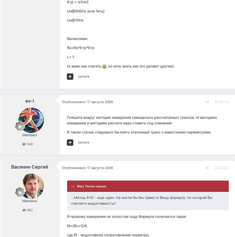The height and width of the screenshot is (237, 235).
Task: Click the plus multiquote icon above ev-i's post
Action: [70, 76]
